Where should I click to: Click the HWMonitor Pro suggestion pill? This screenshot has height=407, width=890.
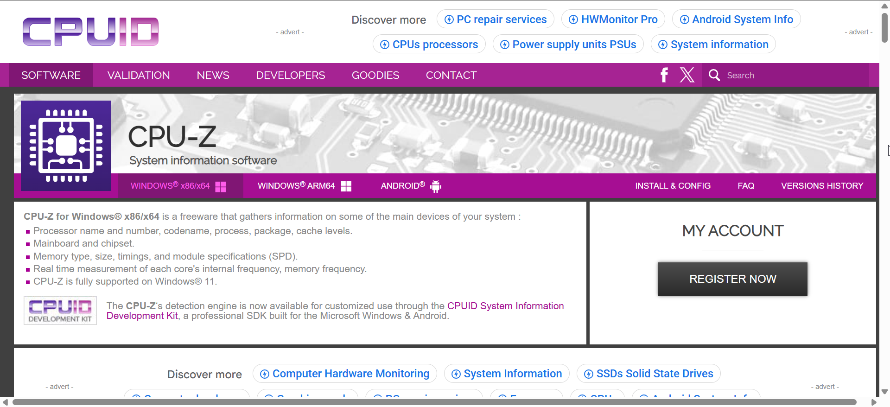pos(613,19)
